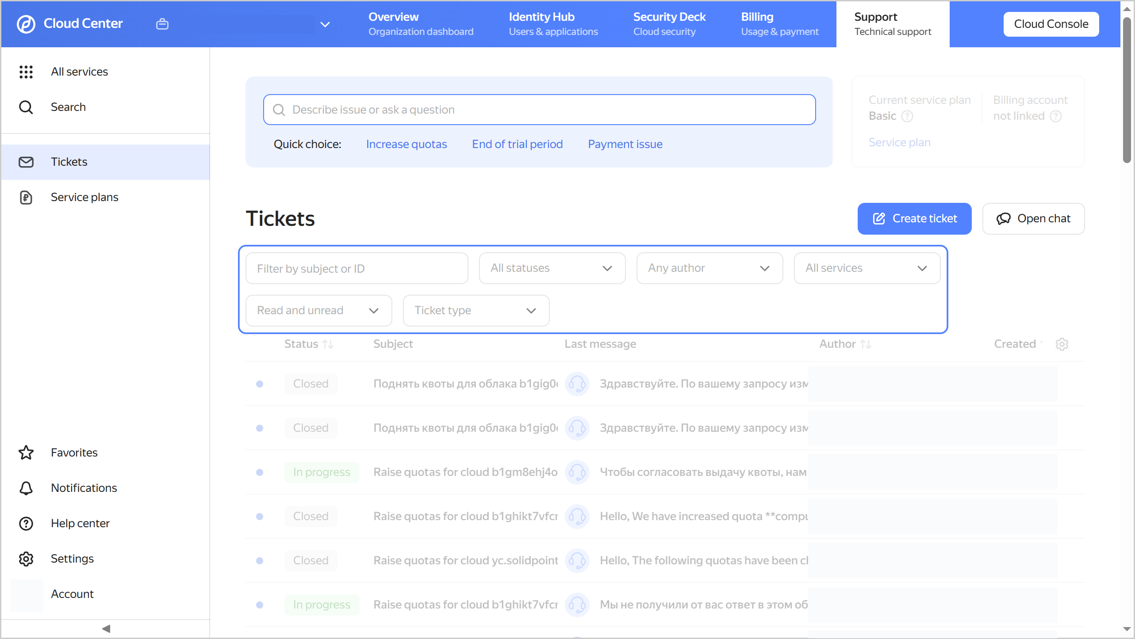Click the briefcase organization icon in header
Image resolution: width=1135 pixels, height=639 pixels.
coord(162,24)
